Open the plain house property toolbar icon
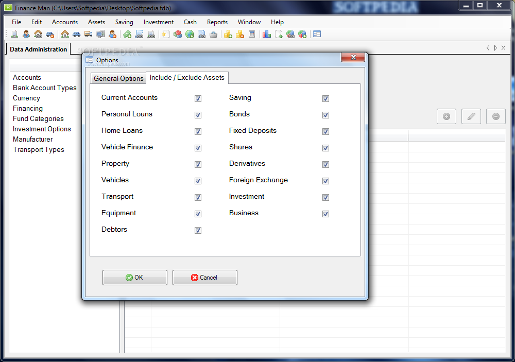This screenshot has width=515, height=362. (65, 34)
